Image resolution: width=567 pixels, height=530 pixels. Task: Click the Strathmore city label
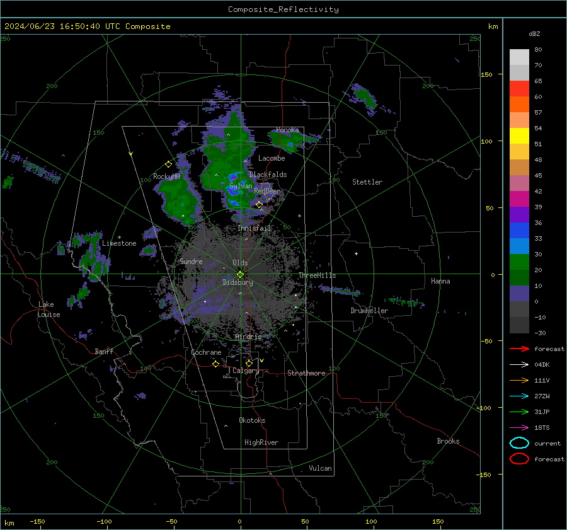306,373
